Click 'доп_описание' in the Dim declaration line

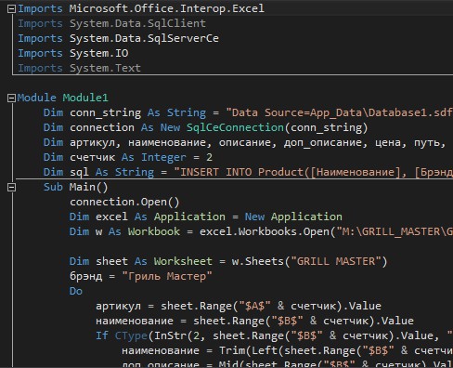(x=323, y=143)
